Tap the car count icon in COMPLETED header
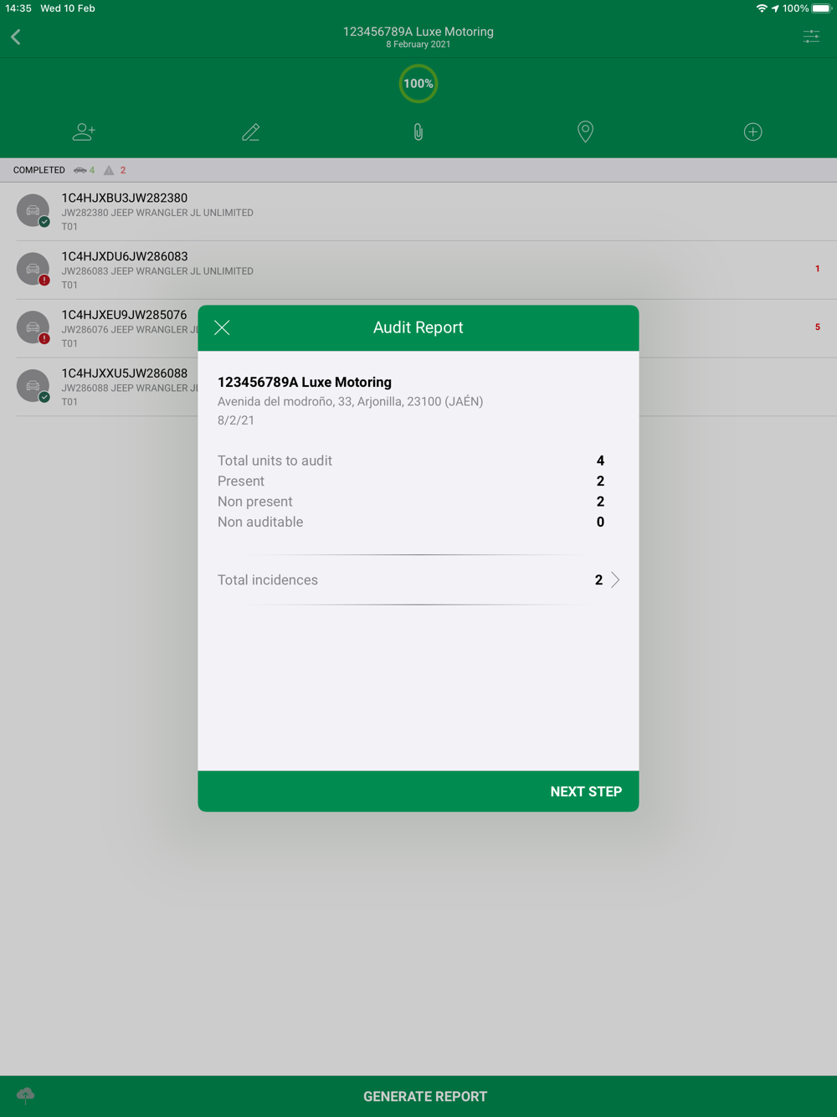 point(80,170)
